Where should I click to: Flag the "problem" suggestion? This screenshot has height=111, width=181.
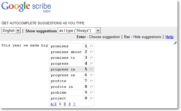92,92
